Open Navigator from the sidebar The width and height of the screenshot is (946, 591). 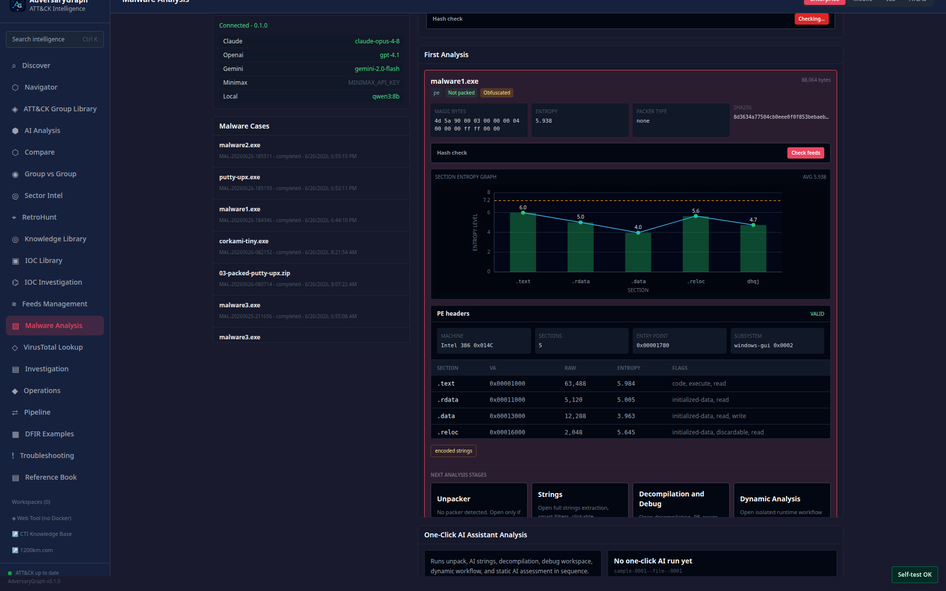coord(55,87)
